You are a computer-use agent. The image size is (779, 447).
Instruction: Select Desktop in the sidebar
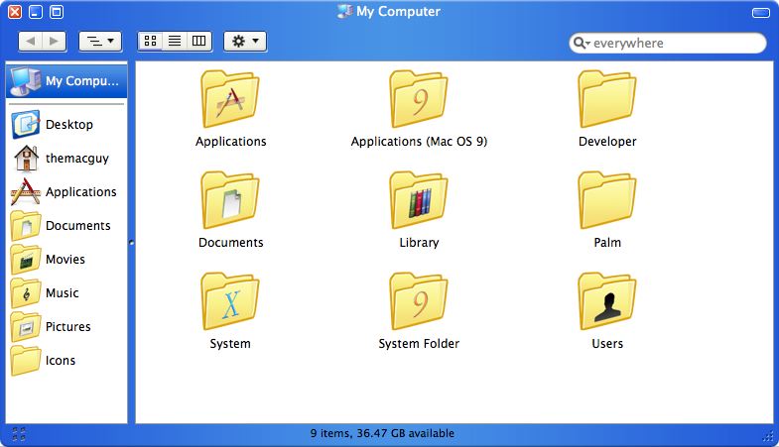click(x=66, y=125)
